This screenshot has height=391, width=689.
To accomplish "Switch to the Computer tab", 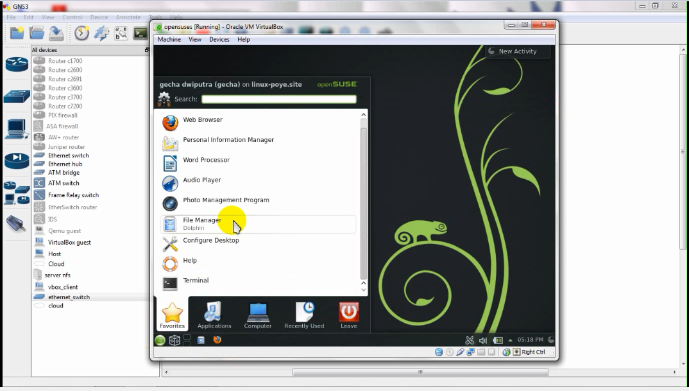I will click(258, 315).
